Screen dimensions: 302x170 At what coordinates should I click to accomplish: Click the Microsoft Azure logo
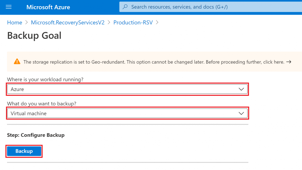pyautogui.click(x=48, y=7)
